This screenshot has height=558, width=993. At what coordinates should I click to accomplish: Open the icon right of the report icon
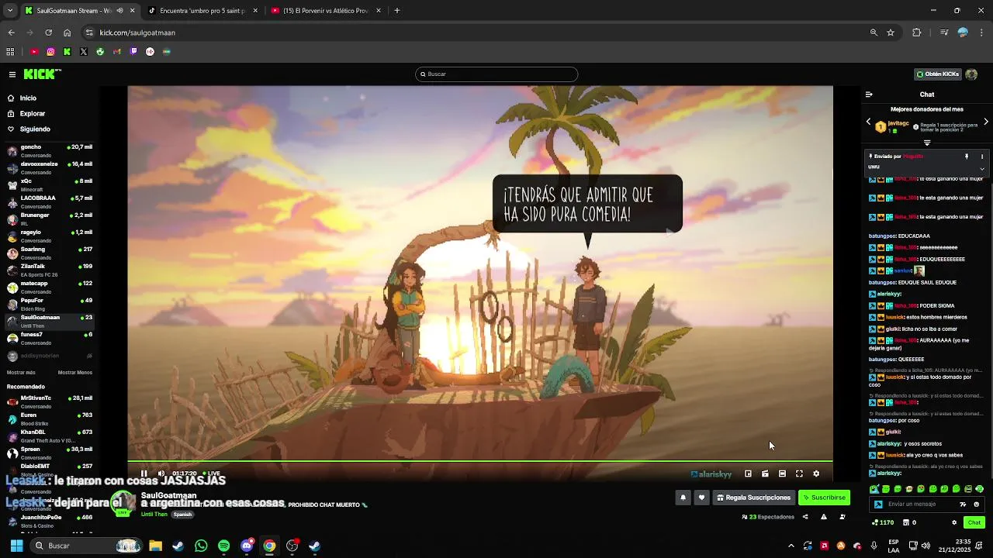coord(842,517)
